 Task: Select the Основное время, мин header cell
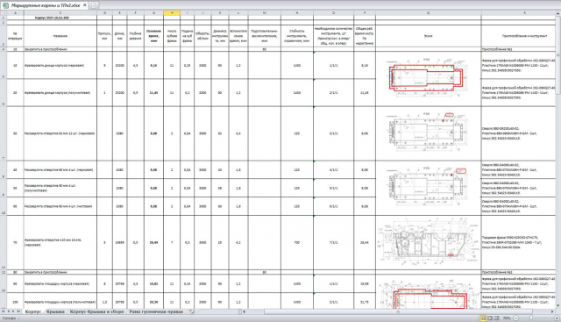(x=154, y=36)
